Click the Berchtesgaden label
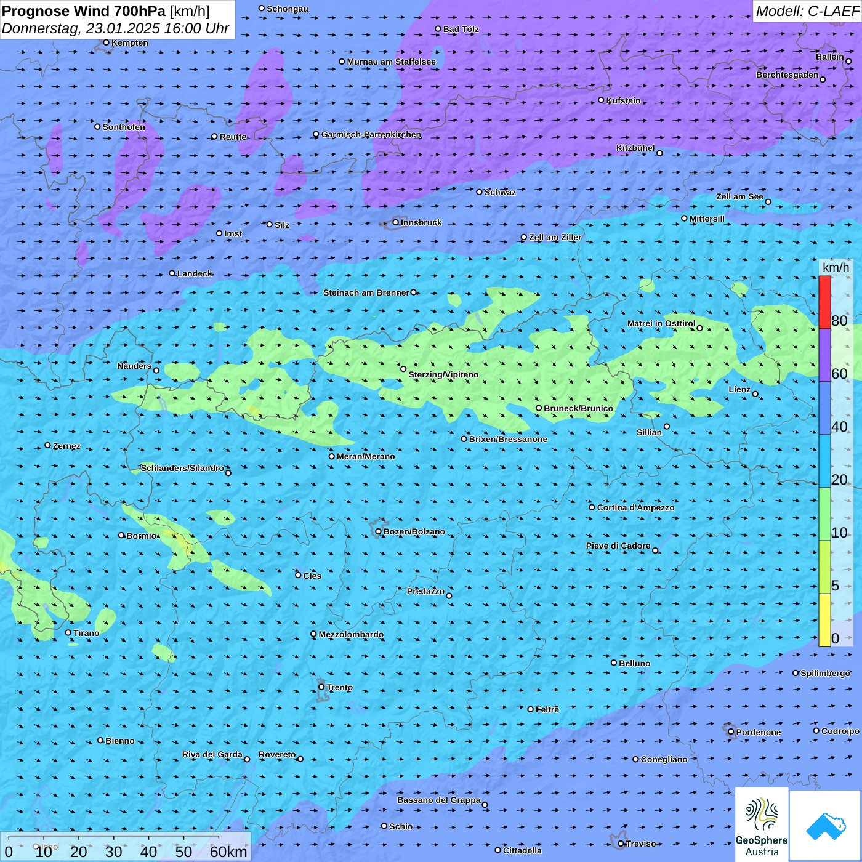The image size is (862, 862). [787, 75]
